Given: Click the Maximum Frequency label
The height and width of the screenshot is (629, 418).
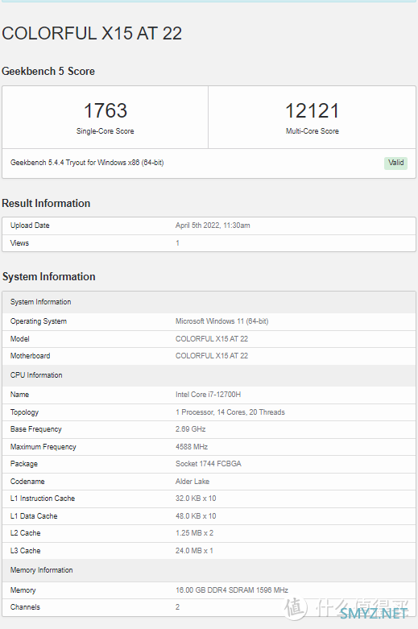Looking at the screenshot, I should [43, 447].
